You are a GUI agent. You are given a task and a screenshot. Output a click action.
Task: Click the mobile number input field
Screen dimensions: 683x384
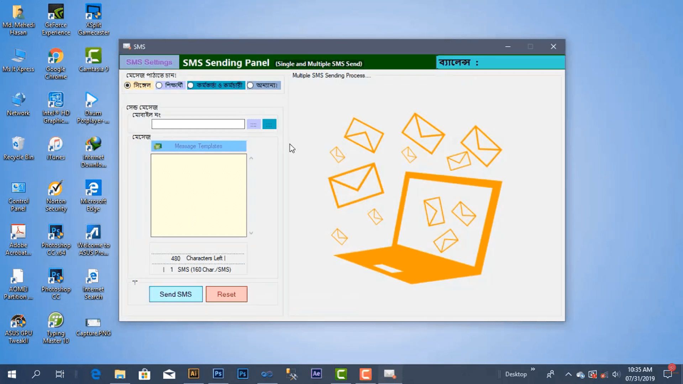coord(198,124)
